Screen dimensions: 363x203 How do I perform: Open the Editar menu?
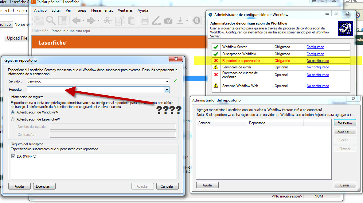pos(56,10)
